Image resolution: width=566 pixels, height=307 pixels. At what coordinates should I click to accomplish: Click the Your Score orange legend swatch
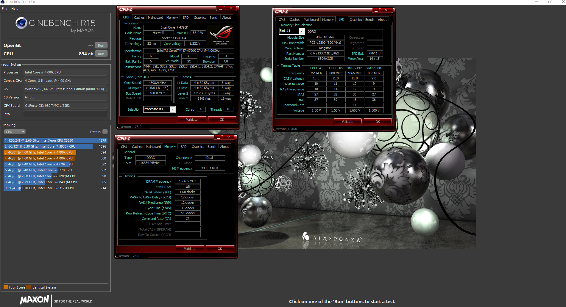[x=6, y=287]
